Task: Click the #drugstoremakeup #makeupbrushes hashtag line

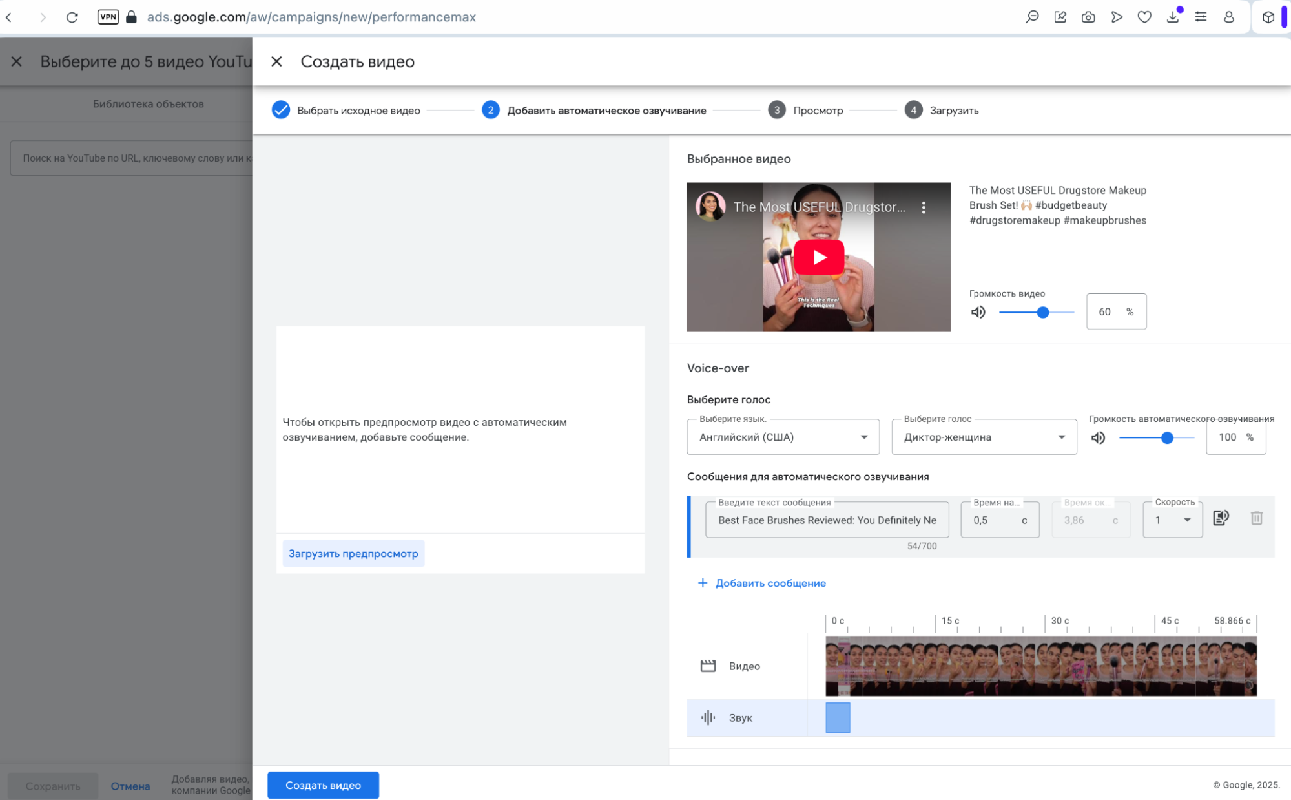Action: point(1058,220)
